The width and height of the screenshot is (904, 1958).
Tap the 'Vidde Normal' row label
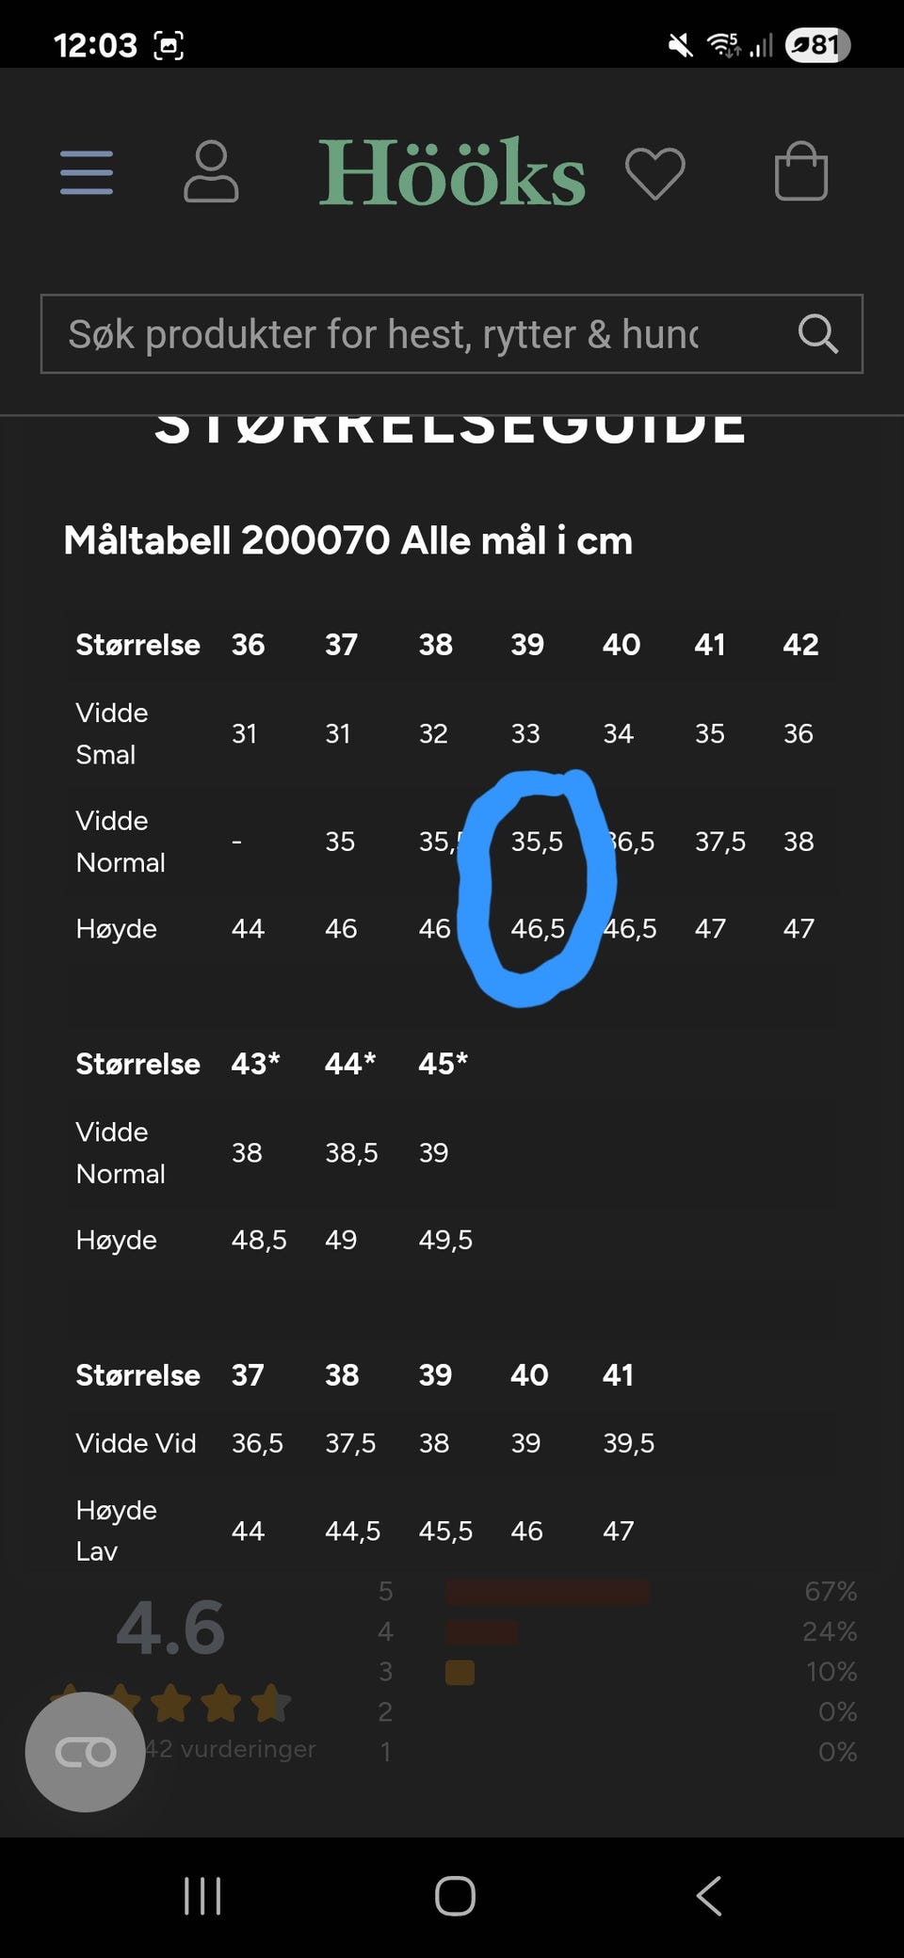[120, 841]
